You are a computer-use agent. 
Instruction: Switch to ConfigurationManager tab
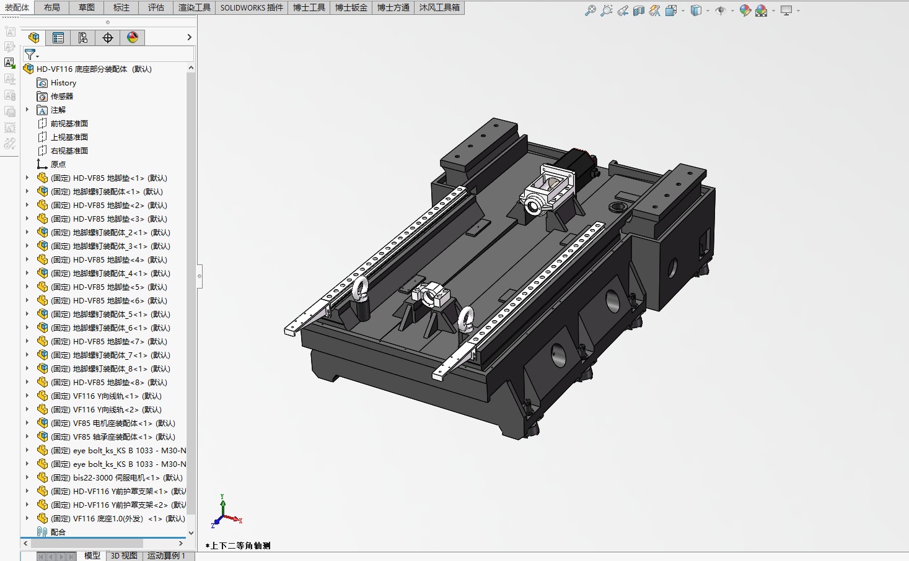83,38
